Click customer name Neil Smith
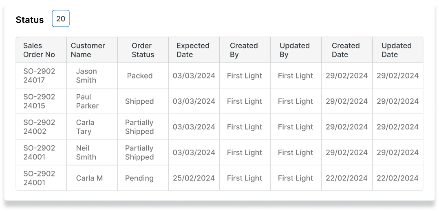This screenshot has height=211, width=439. coord(86,152)
